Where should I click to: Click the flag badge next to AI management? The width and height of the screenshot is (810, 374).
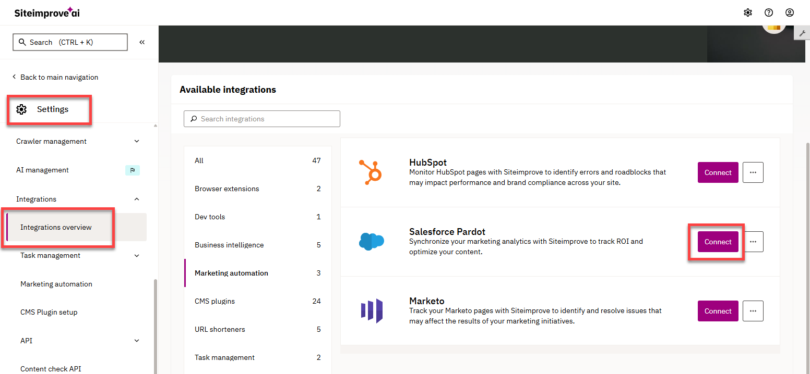(133, 170)
